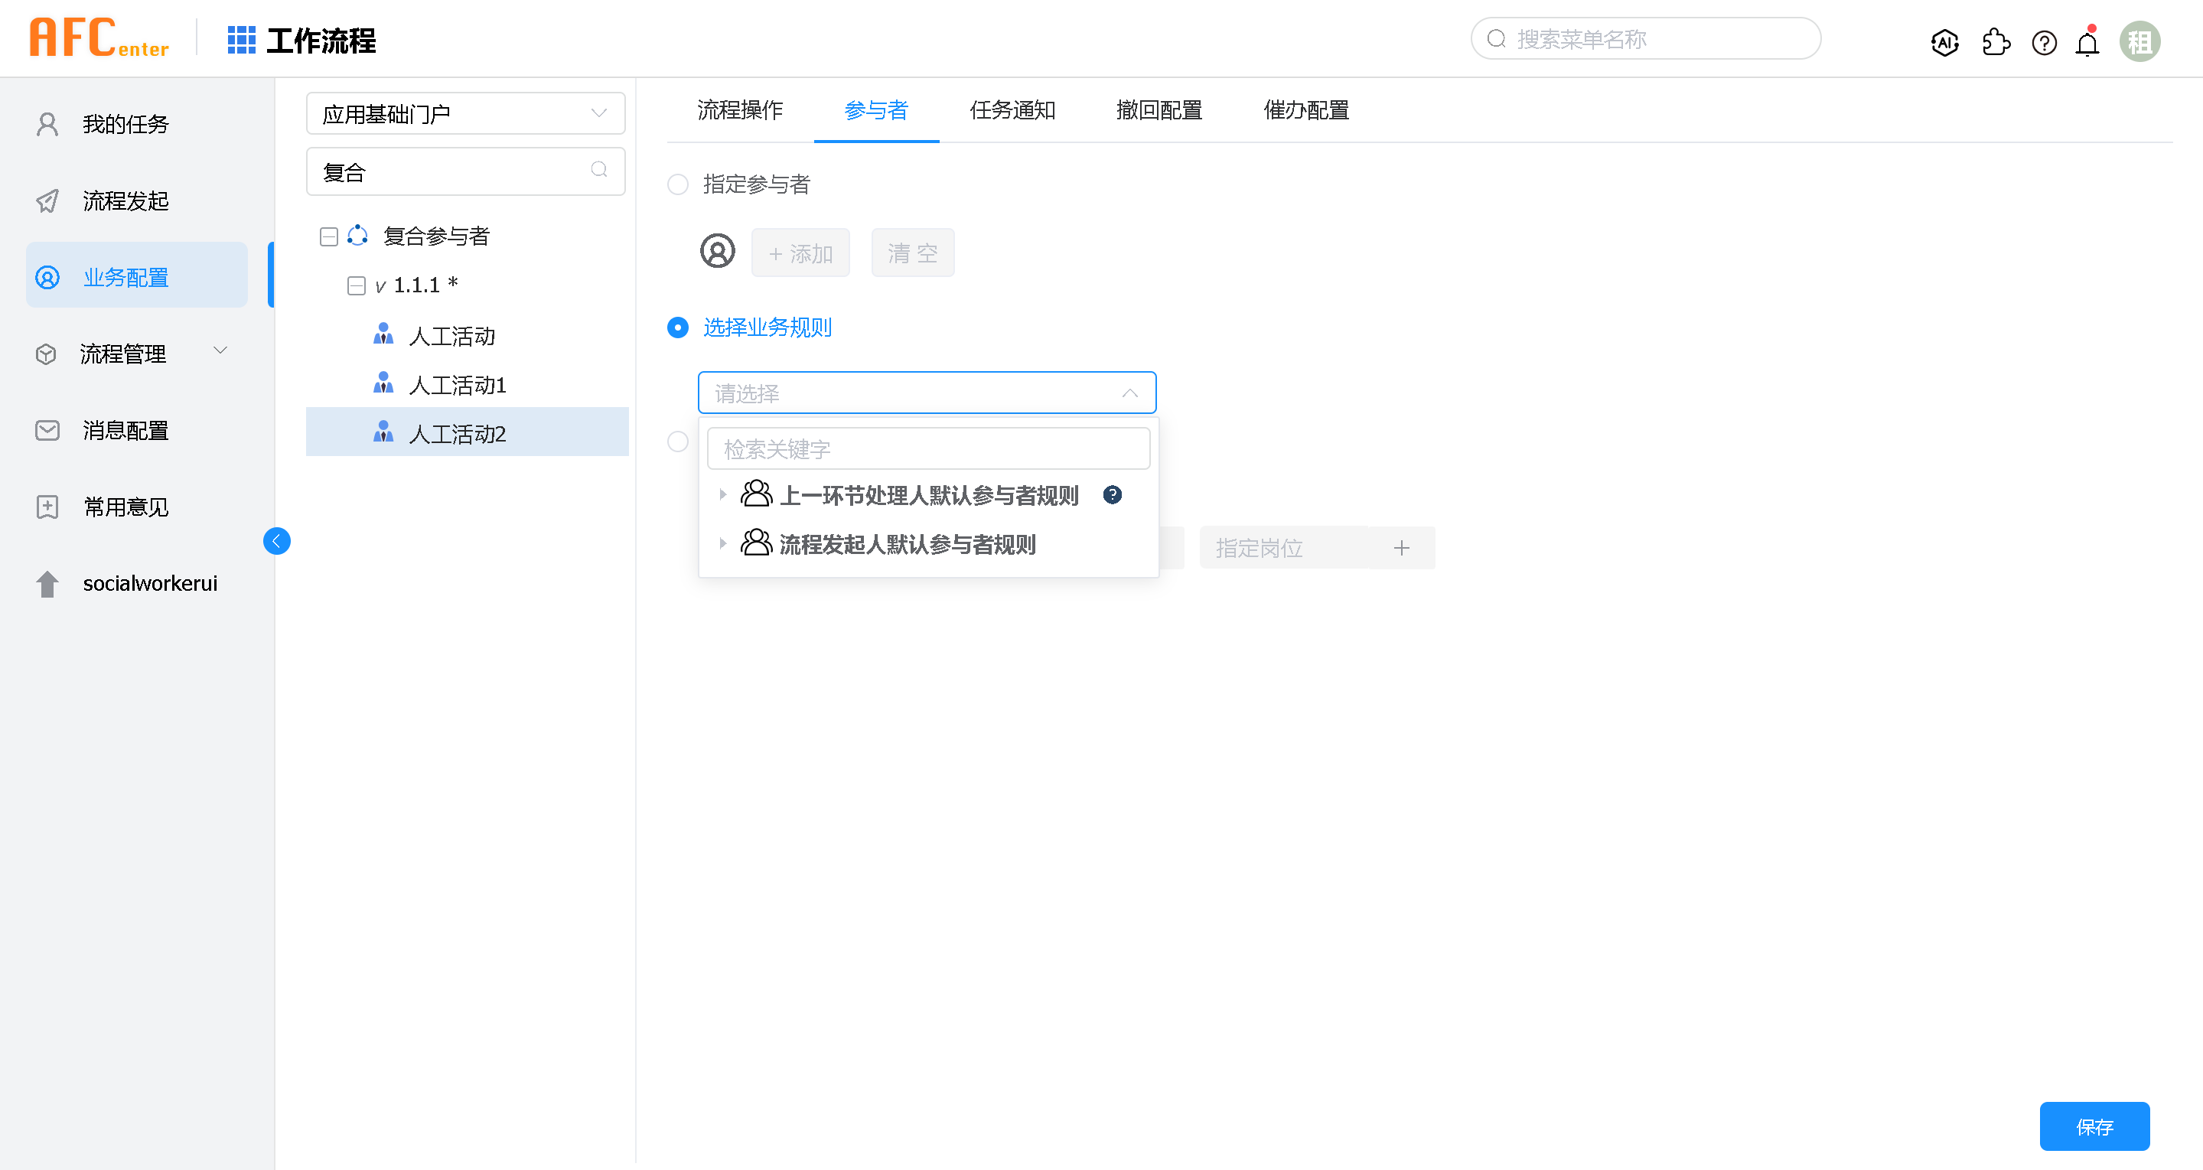Collapse the sidebar with blue arrow button
Viewport: 2203px width, 1170px height.
pos(276,540)
